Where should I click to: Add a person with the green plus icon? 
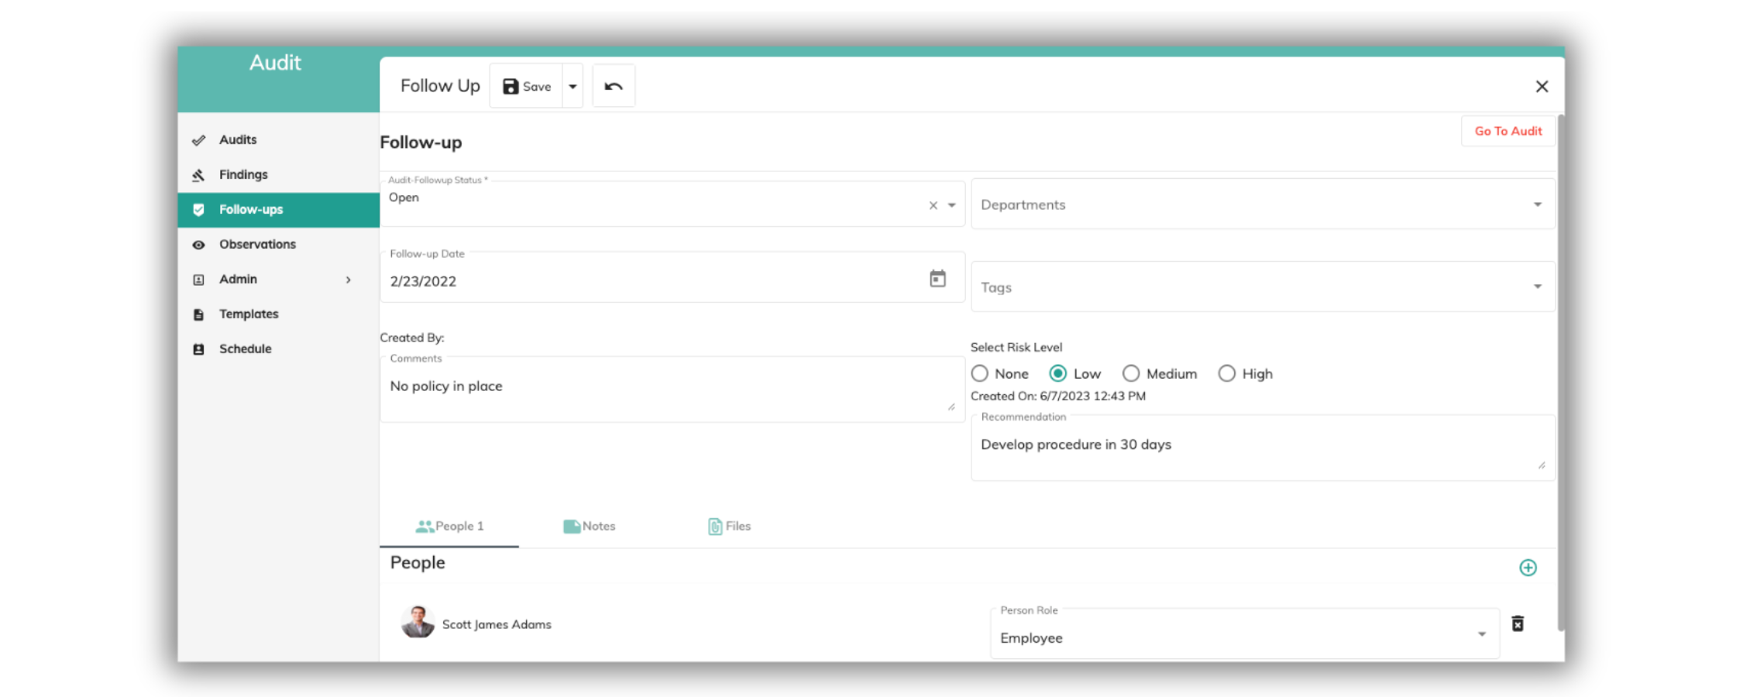click(x=1527, y=568)
